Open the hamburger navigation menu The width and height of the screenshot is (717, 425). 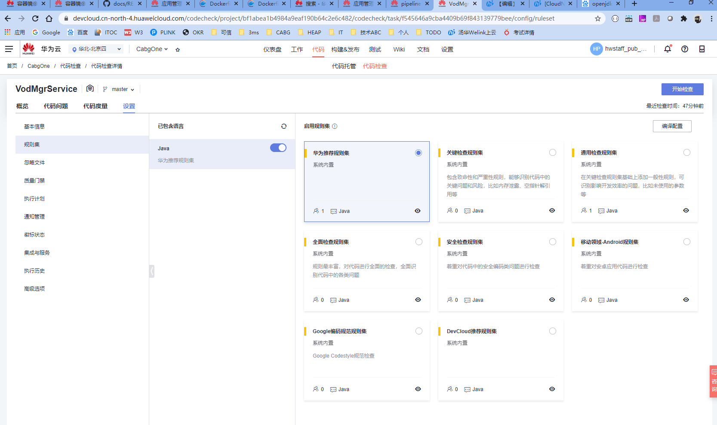coord(9,49)
